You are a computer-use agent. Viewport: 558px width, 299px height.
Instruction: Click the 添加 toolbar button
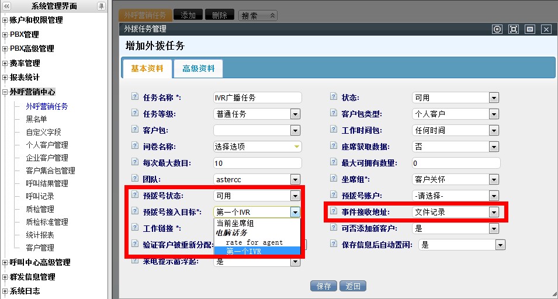coord(188,15)
